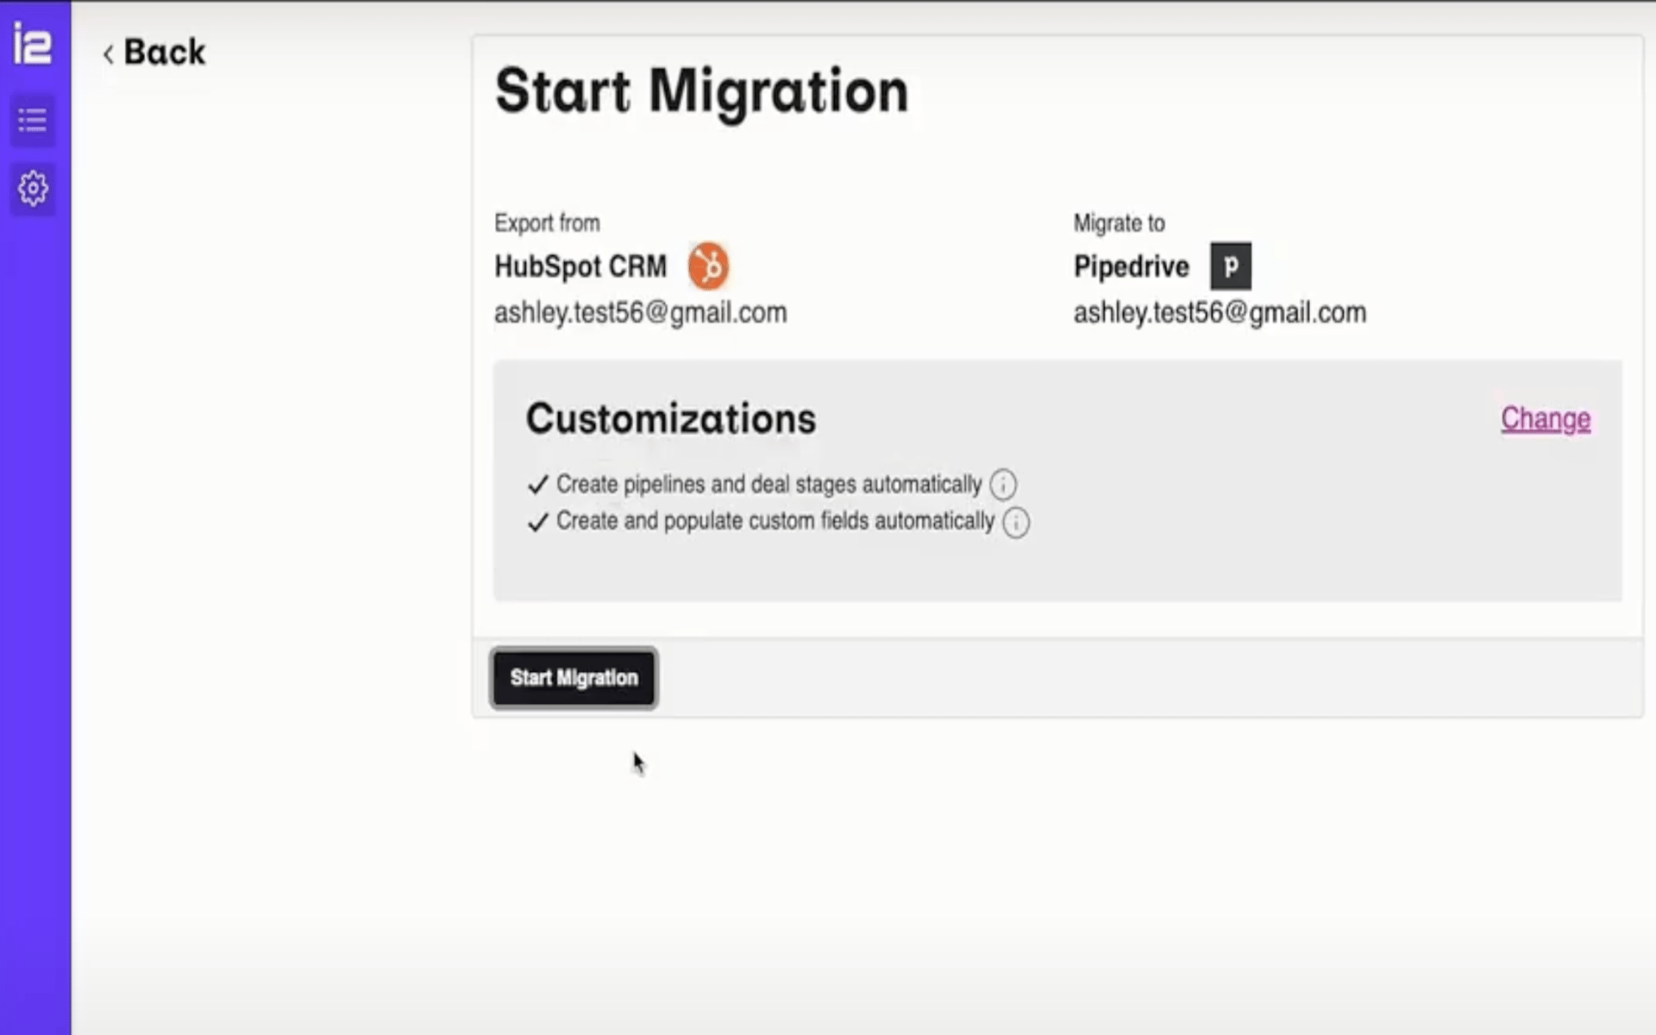Select the email ashley.test56@gmail.com under HubSpot CRM
Screen dimensions: 1656x1035
click(640, 312)
